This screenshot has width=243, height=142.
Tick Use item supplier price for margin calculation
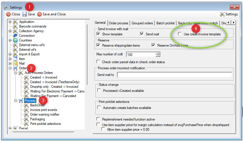(x=98, y=124)
